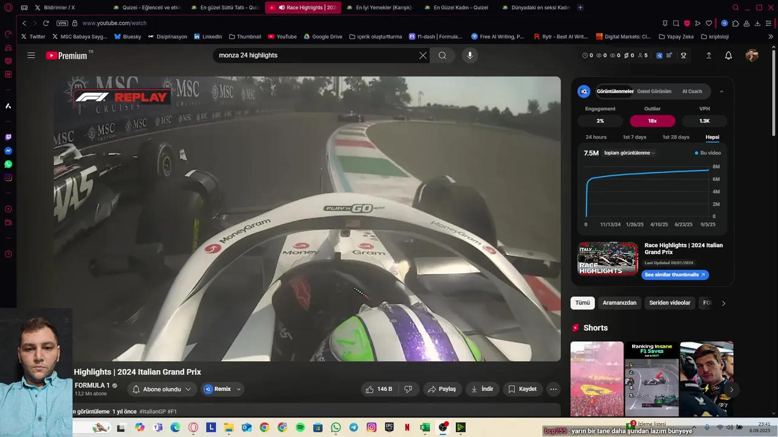Open the Görüntülenmeler tab
Image resolution: width=778 pixels, height=437 pixels.
(x=615, y=92)
